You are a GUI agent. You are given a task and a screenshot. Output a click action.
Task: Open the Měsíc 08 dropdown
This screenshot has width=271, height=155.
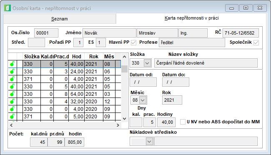coord(143,100)
